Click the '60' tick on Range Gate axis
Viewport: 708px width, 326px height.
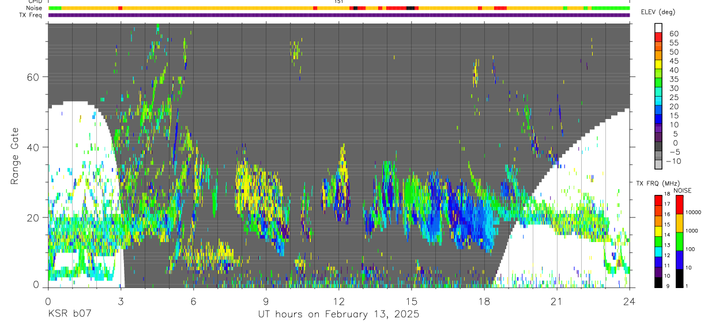(34, 77)
